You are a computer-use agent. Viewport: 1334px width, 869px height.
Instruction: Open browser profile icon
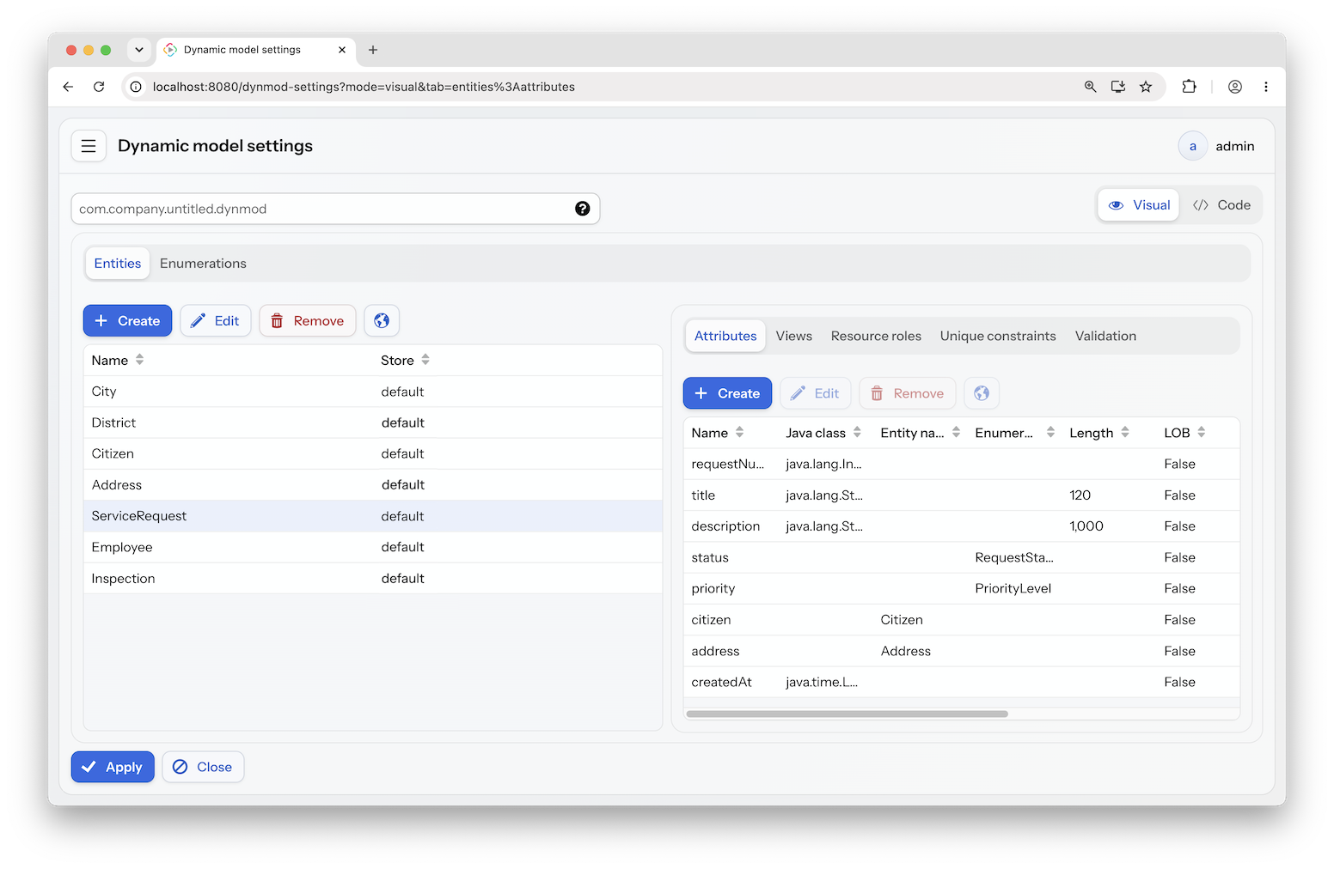coord(1235,87)
